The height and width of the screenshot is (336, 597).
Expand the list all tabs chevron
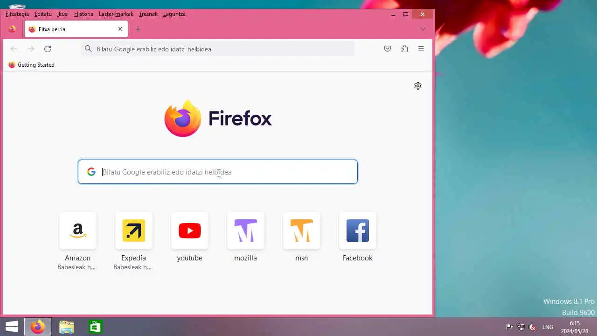click(x=423, y=29)
